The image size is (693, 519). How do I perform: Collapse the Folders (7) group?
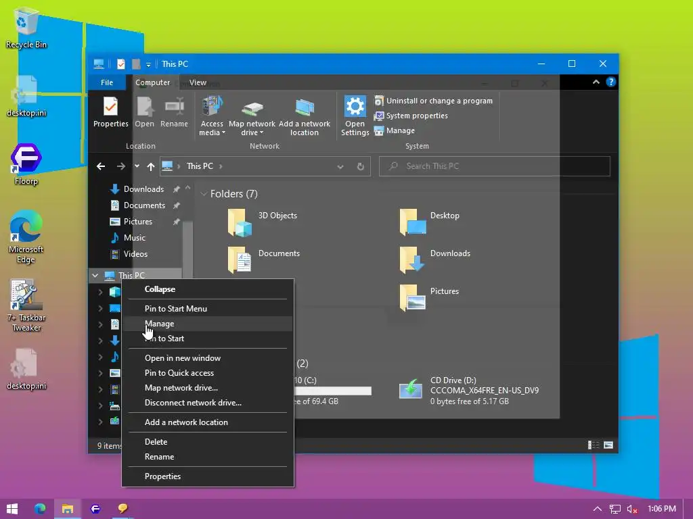204,194
